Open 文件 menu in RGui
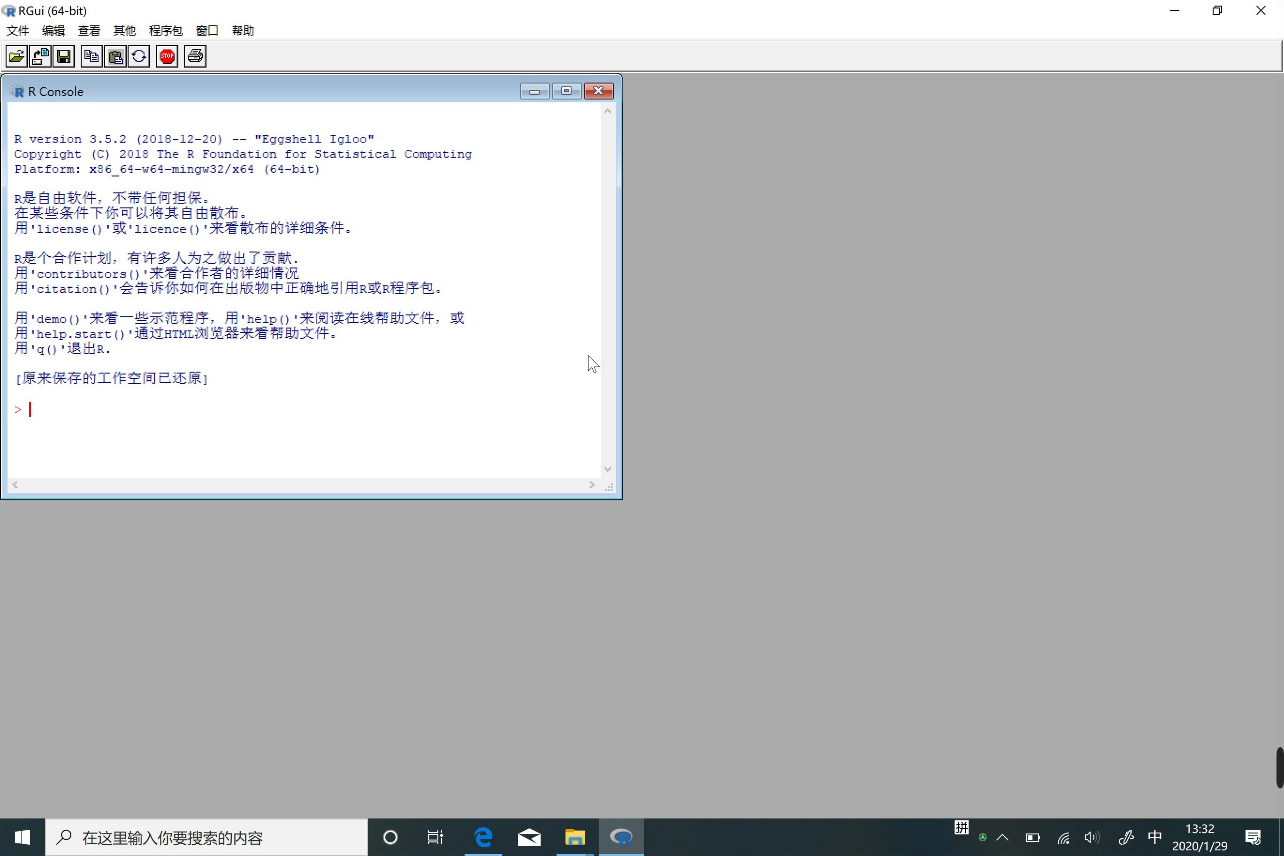This screenshot has width=1284, height=856. pyautogui.click(x=17, y=30)
